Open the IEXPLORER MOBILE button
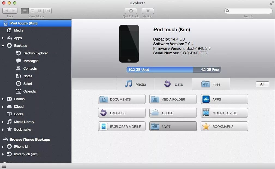The height and width of the screenshot is (169, 275). (x=122, y=127)
